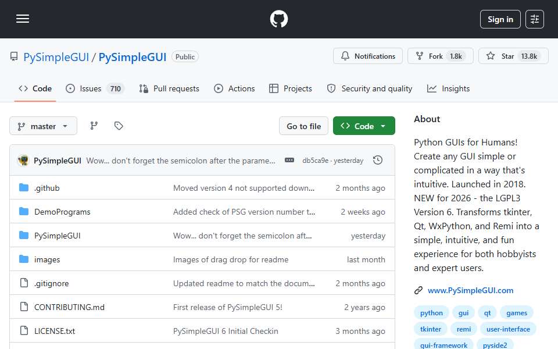Open the Insights tab
The width and height of the screenshot is (558, 349).
pyautogui.click(x=448, y=88)
